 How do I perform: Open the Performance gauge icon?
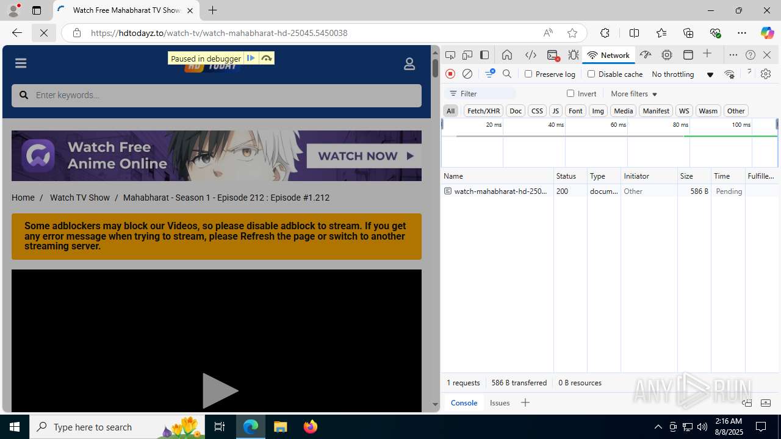pyautogui.click(x=646, y=55)
